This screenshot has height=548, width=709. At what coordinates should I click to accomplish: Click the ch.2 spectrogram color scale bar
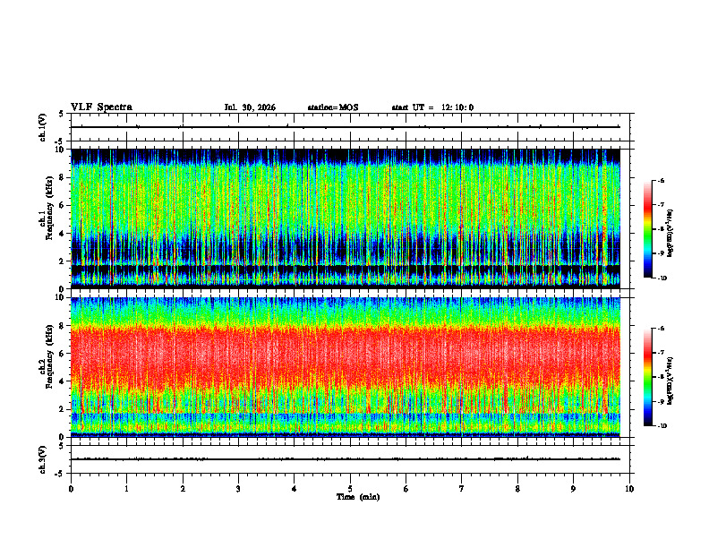[x=647, y=377]
